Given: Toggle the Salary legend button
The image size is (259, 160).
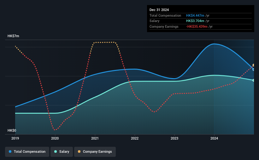Looking at the screenshot, I should click(62, 152).
